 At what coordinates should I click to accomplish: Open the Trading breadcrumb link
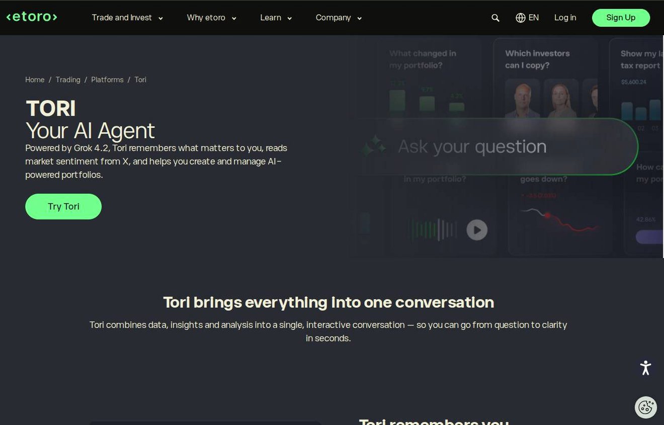click(68, 79)
